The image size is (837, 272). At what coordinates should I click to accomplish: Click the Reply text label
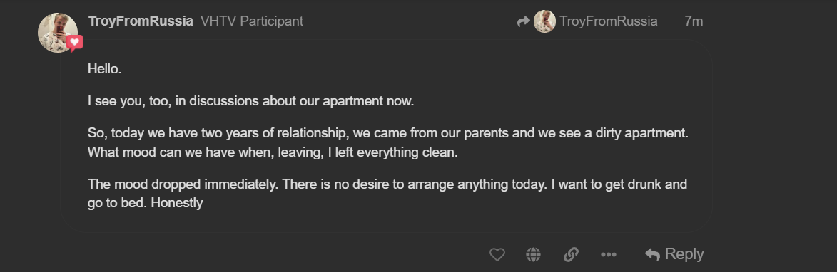click(684, 254)
